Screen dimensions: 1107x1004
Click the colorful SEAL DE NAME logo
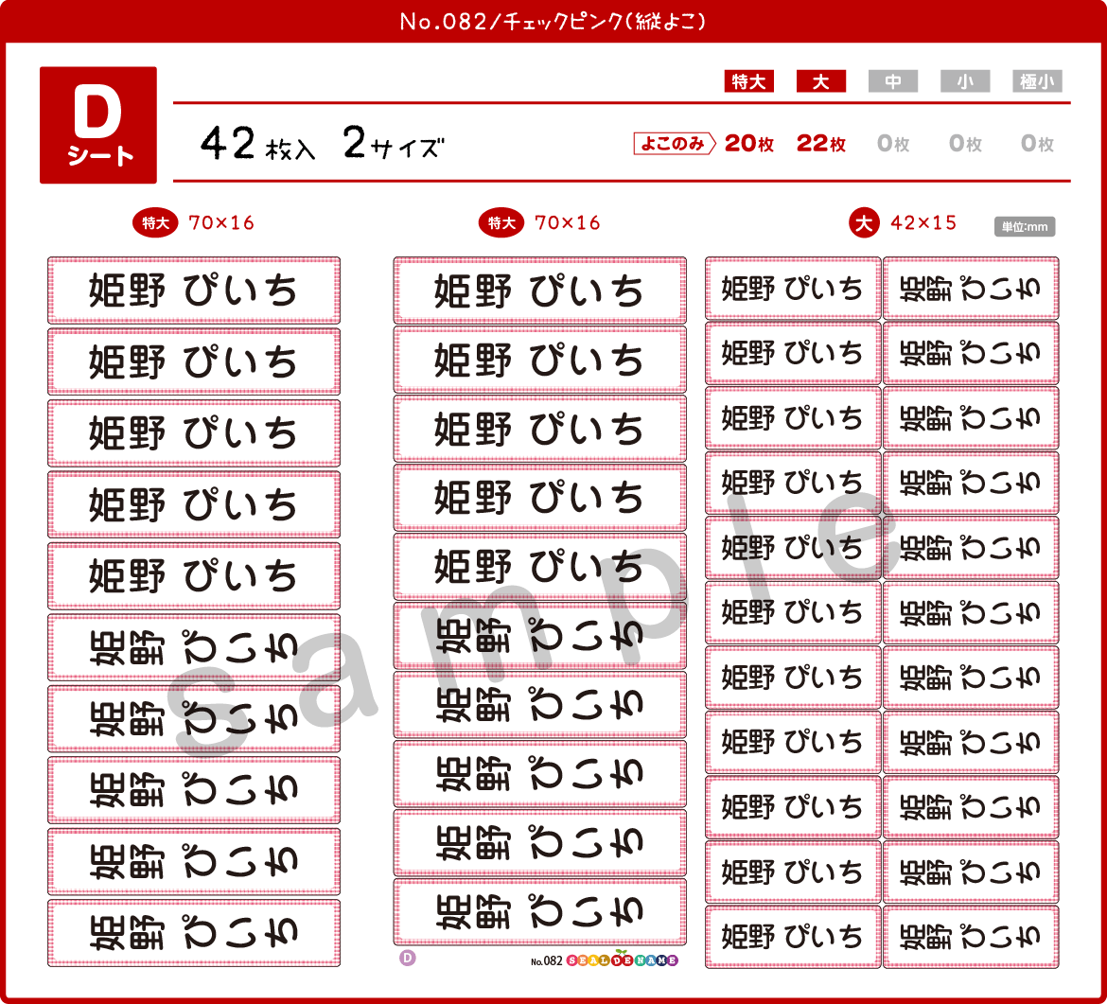[622, 960]
